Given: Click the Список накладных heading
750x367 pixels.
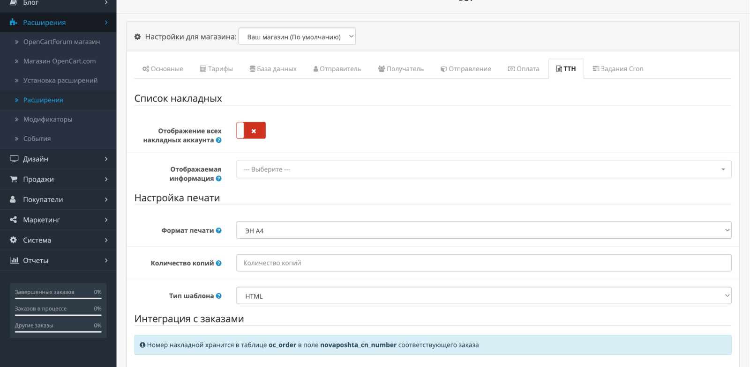Looking at the screenshot, I should [178, 99].
